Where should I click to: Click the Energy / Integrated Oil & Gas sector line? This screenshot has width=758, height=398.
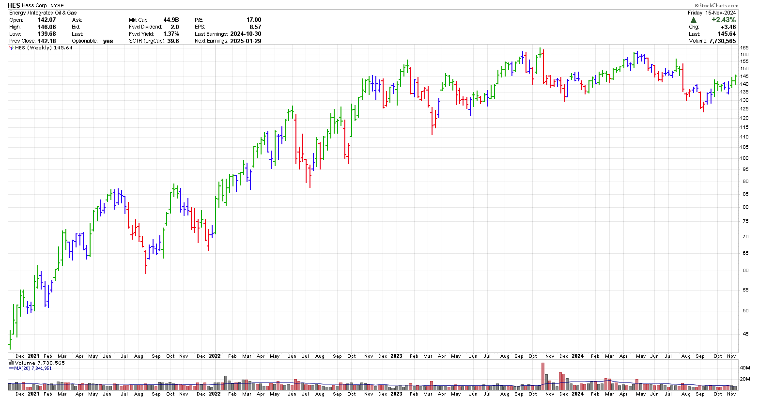pos(43,13)
